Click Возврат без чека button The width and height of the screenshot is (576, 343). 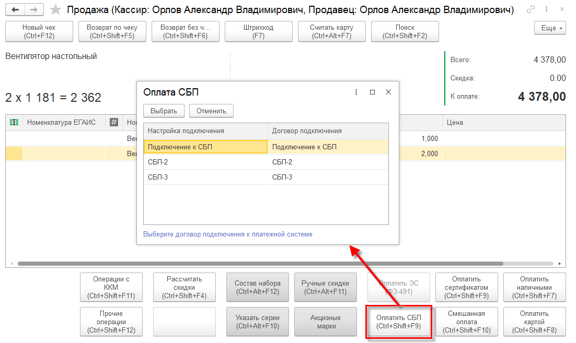(185, 31)
